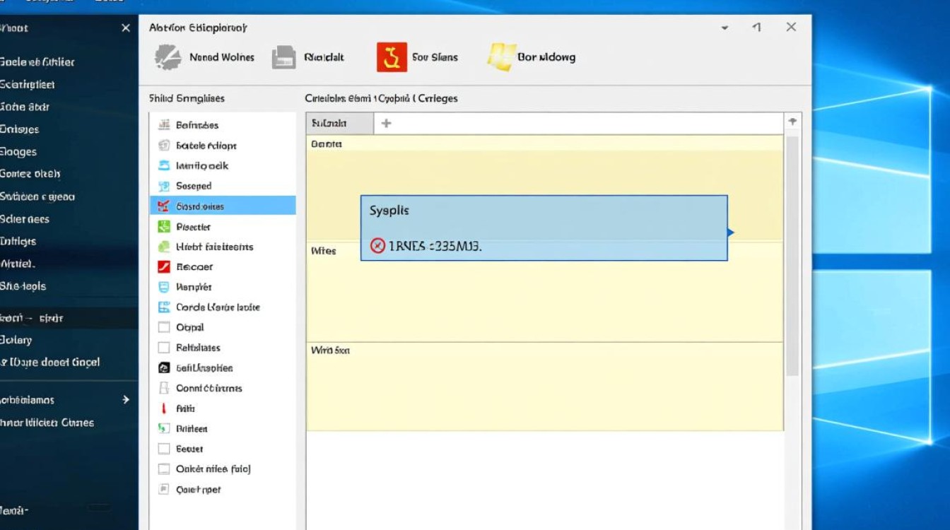Click the "Wites" section heading

tap(324, 251)
